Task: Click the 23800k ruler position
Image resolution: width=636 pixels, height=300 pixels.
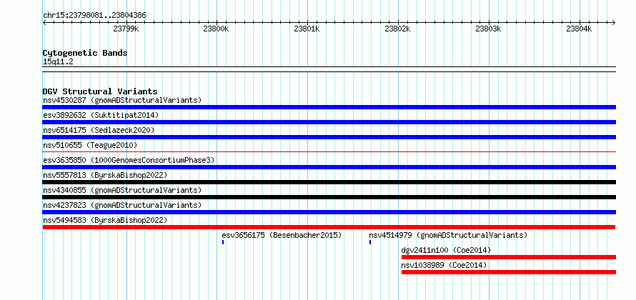Action: (217, 29)
